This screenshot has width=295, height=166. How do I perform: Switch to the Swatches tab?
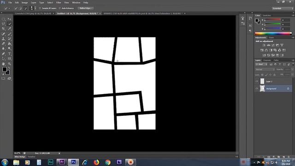point(266,15)
